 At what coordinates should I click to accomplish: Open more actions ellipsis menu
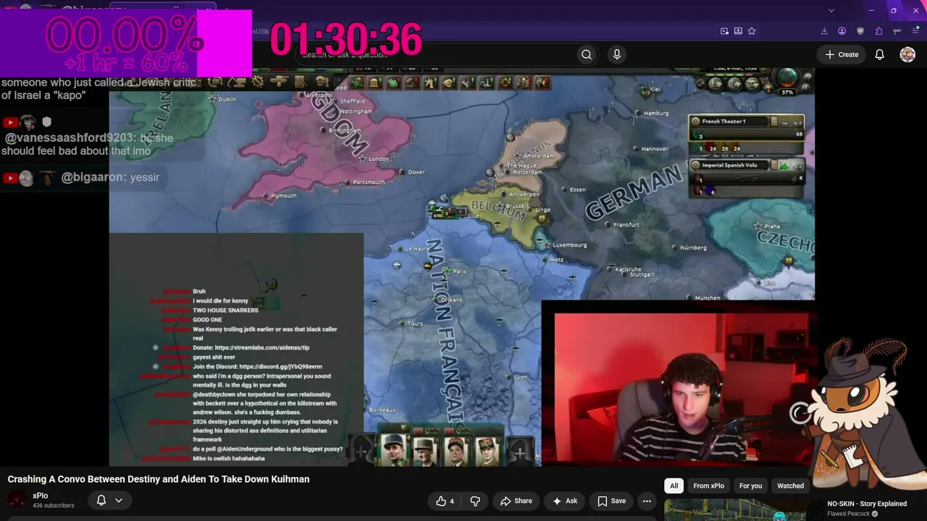coord(647,501)
